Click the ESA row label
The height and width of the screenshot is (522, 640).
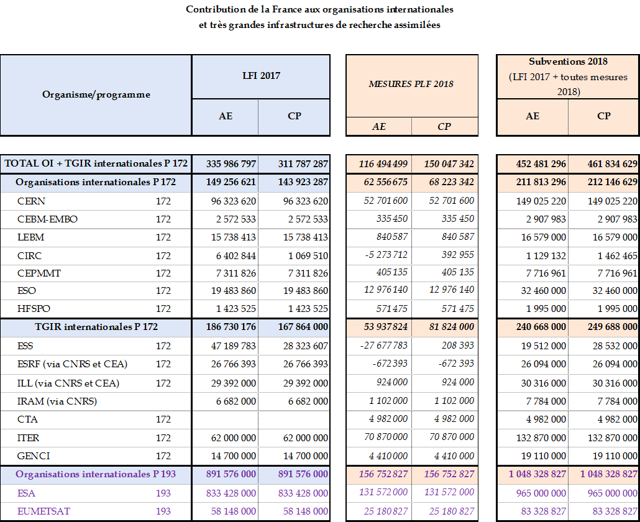click(27, 493)
